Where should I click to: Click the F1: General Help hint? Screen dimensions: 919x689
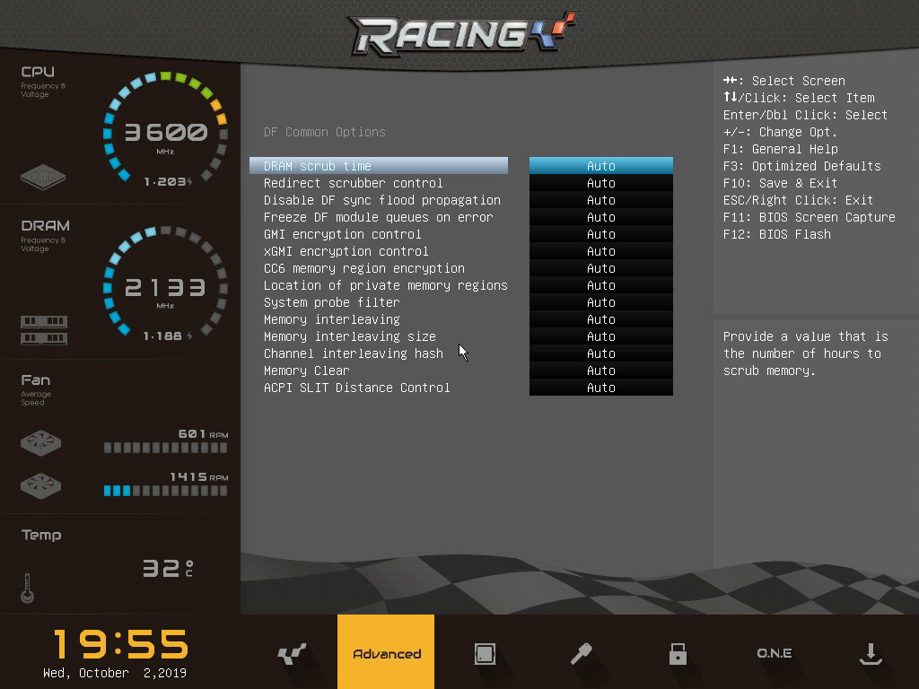[x=780, y=149]
